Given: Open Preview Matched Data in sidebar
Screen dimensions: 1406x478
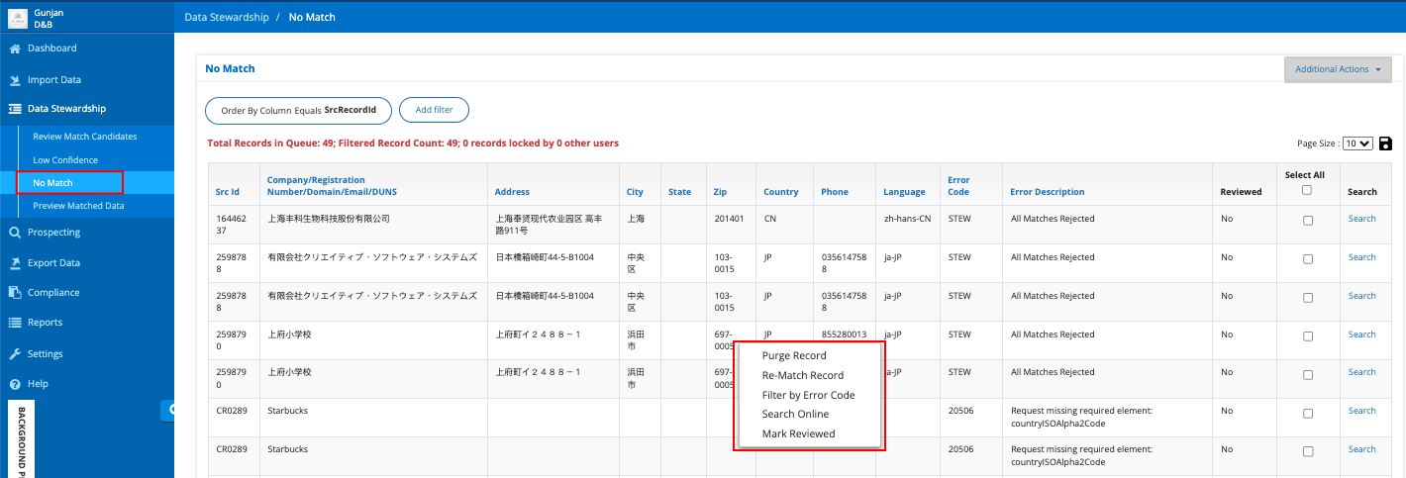Looking at the screenshot, I should (x=78, y=206).
